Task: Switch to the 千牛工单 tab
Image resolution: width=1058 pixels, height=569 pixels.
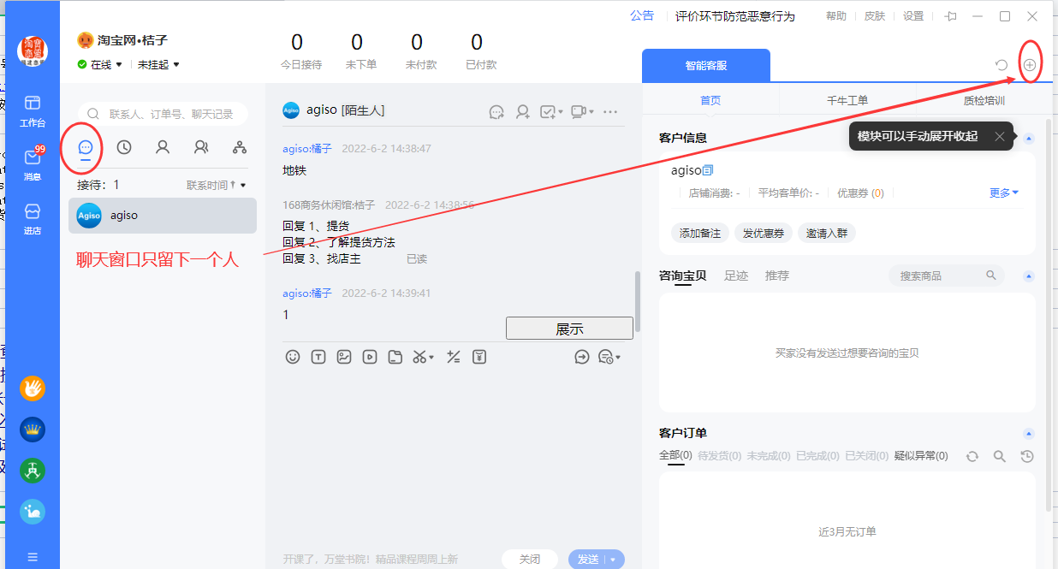Action: 847,100
